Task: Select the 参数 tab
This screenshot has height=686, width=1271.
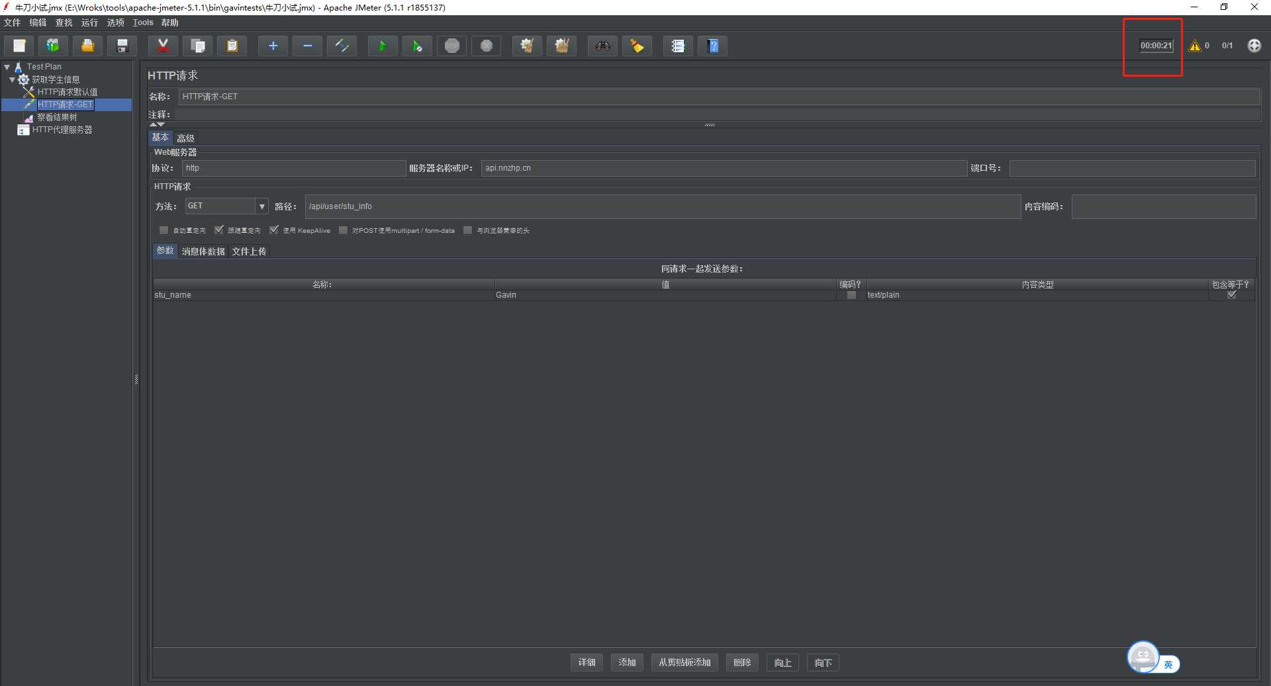Action: (x=165, y=251)
